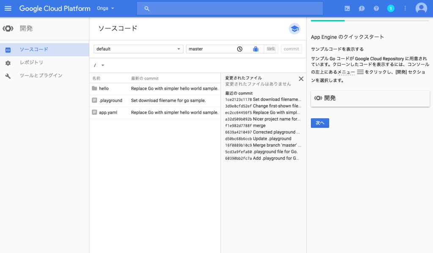The height and width of the screenshot is (253, 433).
Task: Click the blue repository briefcase icon
Action: [x=257, y=49]
